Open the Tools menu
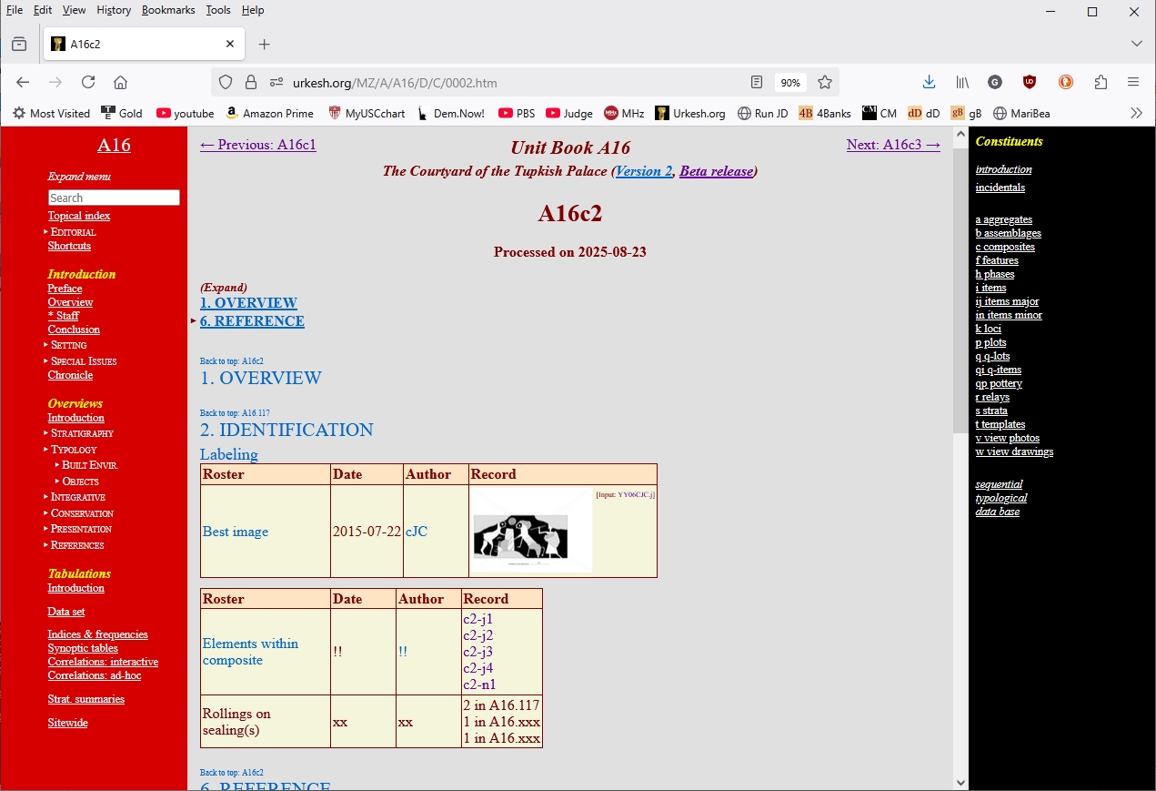The height and width of the screenshot is (791, 1156). click(x=218, y=10)
